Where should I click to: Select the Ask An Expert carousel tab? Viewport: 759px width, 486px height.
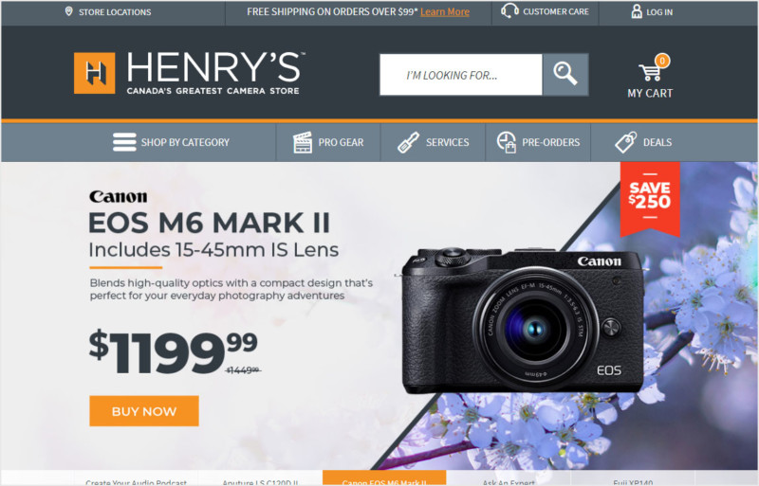coord(509,479)
